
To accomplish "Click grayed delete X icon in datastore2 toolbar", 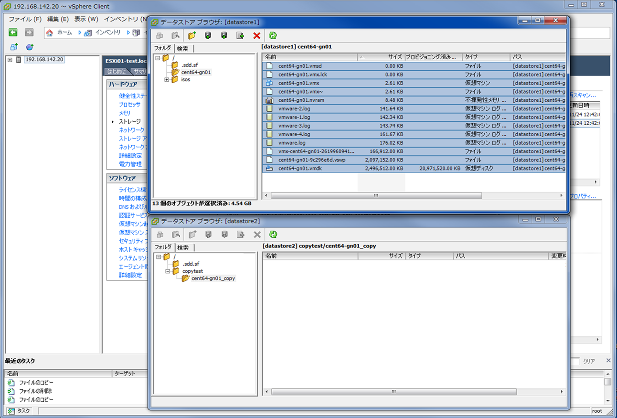I will pos(257,235).
